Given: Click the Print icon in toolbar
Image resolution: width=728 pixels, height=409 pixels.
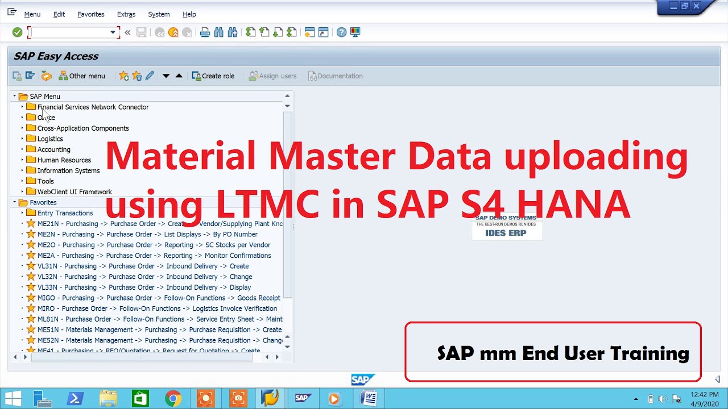Looking at the screenshot, I should pos(205,32).
